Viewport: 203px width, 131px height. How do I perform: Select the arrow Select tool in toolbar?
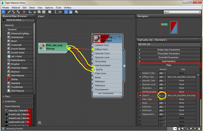pos(3,12)
